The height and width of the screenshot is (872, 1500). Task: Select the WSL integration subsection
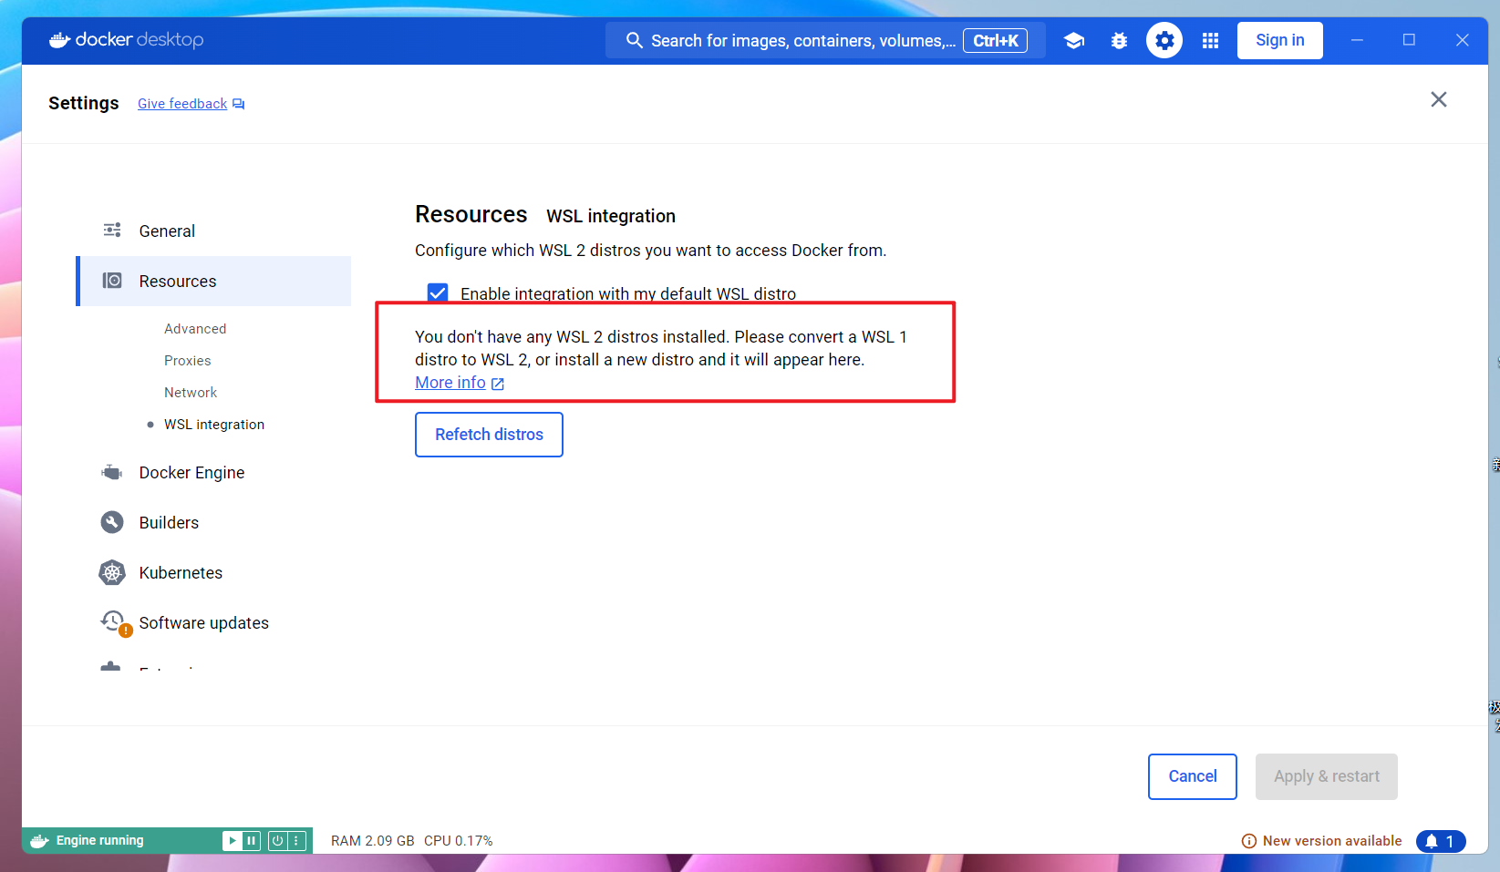[214, 424]
